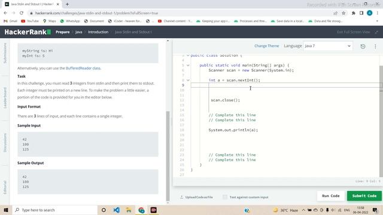Open the Windows Start menu

coord(6,210)
